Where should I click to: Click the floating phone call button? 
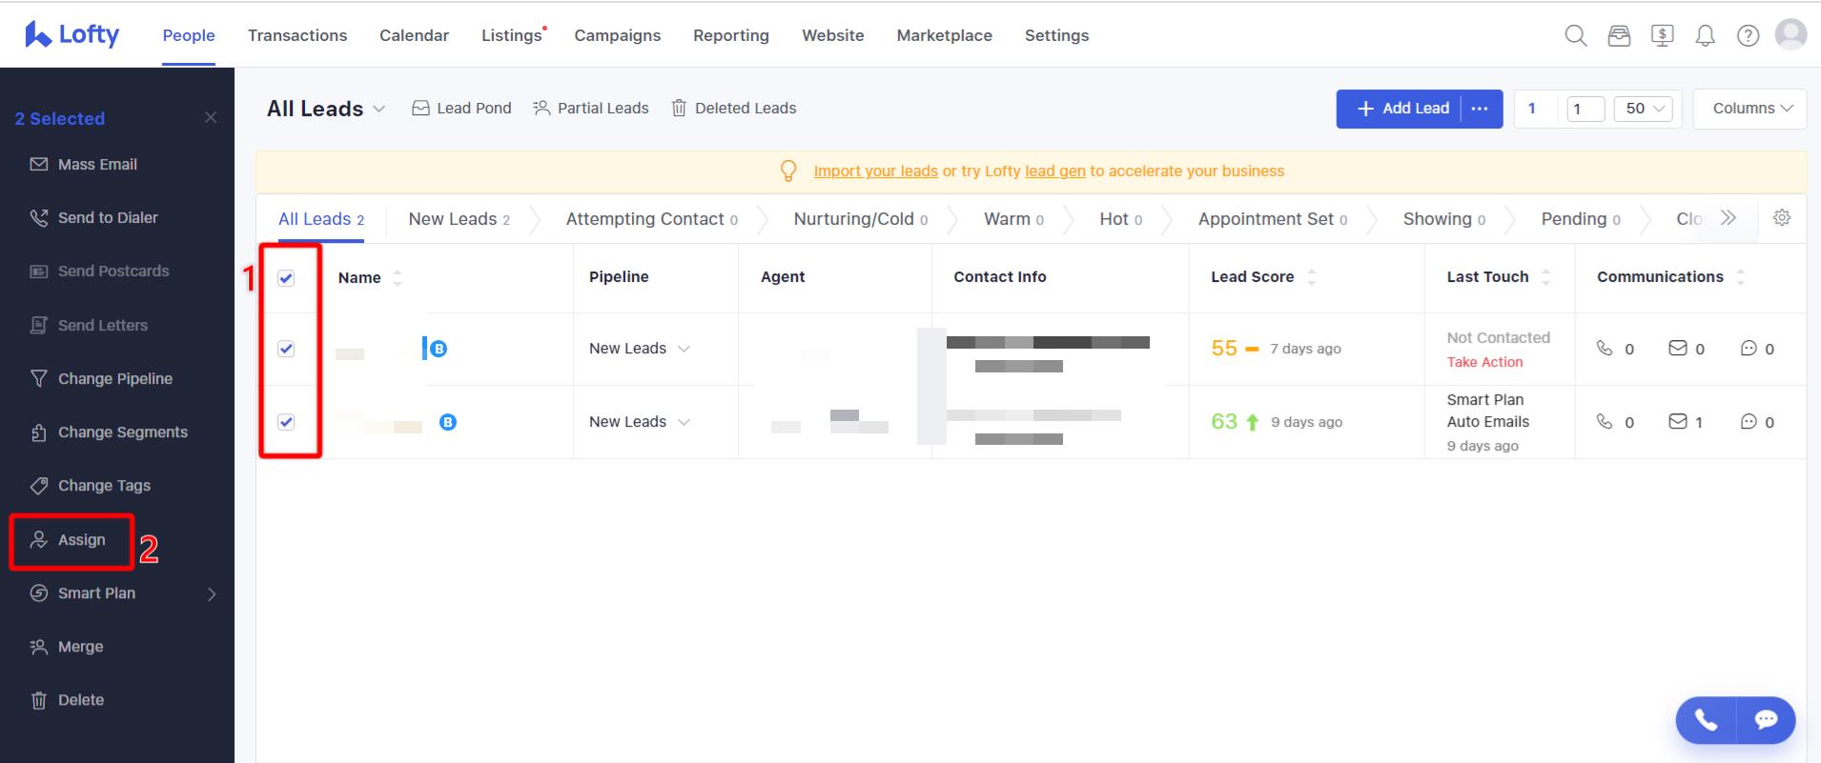pyautogui.click(x=1706, y=720)
